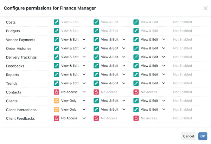Image resolution: width=211 pixels, height=144 pixels.
Task: Expand Clients View Only dropdown chevron
Action: (x=84, y=100)
